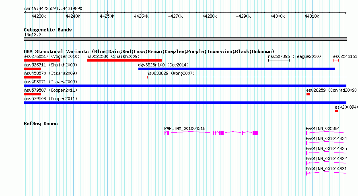Click the 44240k ruler tick label
This screenshot has height=196, width=358.
pos(73,16)
